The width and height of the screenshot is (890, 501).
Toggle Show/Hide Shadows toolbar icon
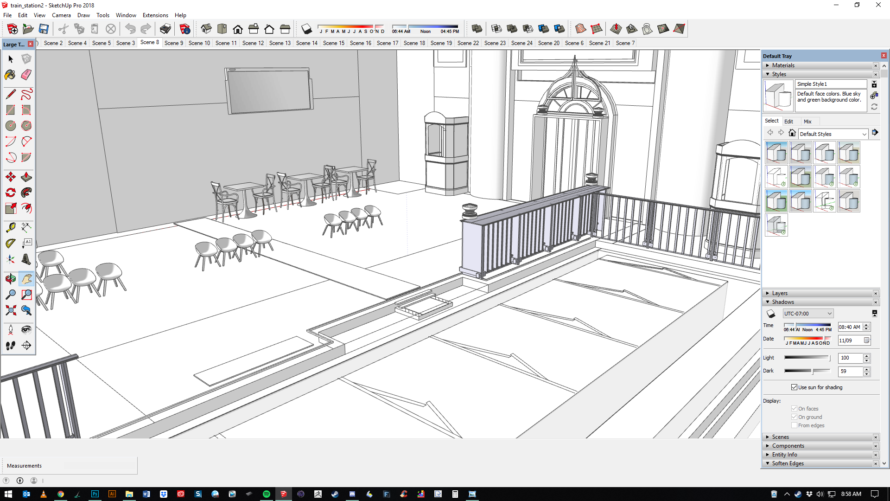[x=306, y=29]
